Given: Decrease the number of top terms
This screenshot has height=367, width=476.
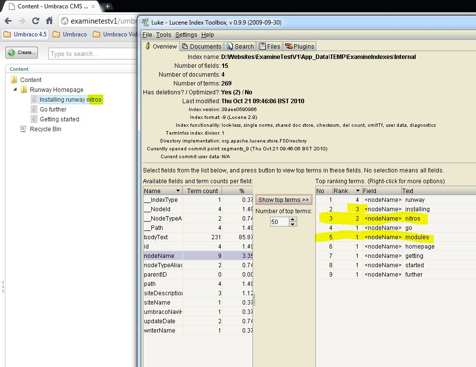Looking at the screenshot, I should click(x=292, y=225).
